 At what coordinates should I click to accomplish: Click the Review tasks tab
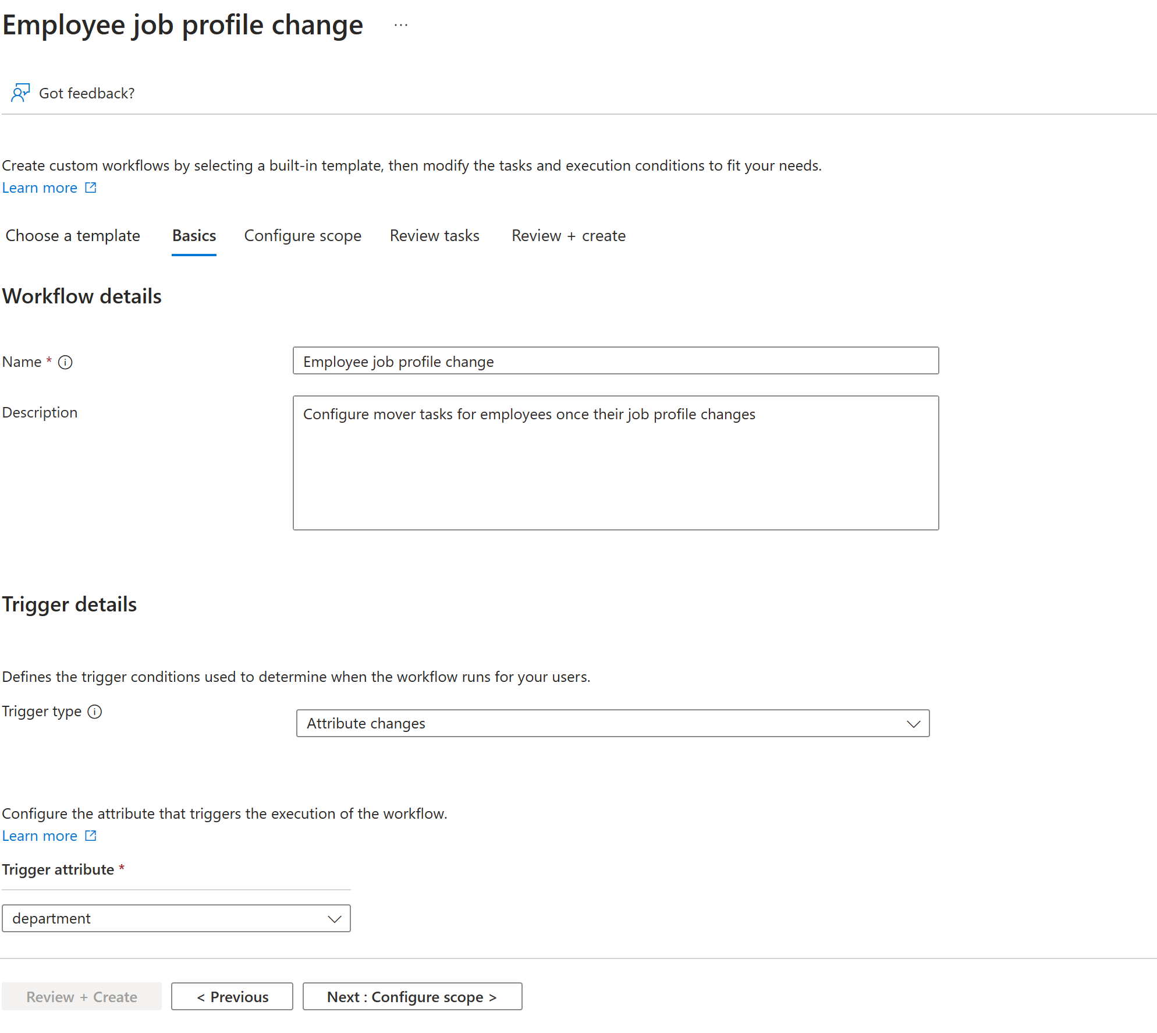click(x=435, y=235)
